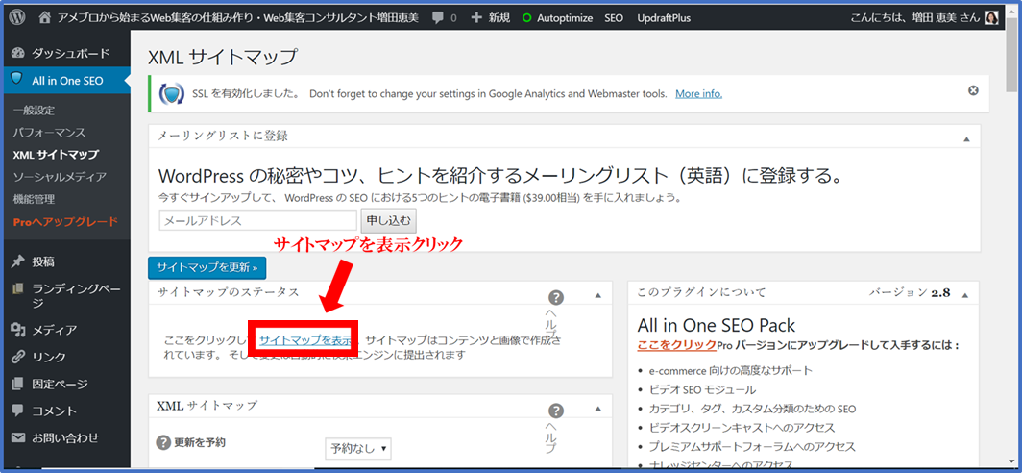Open UpdraftPlus menu in admin bar
This screenshot has height=473, width=1022.
(664, 18)
